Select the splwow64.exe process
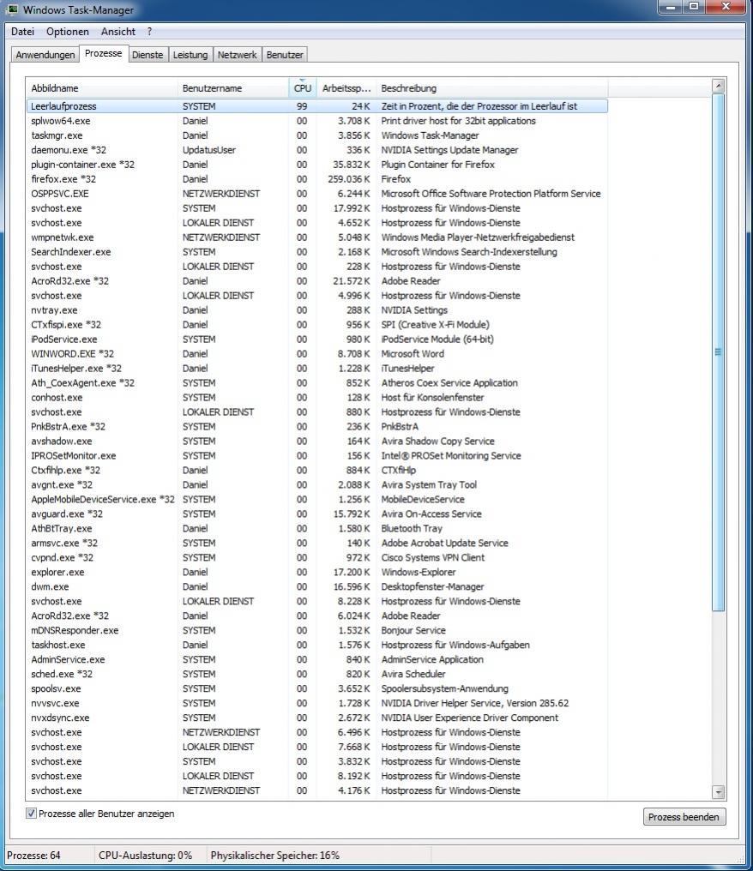 click(316, 121)
